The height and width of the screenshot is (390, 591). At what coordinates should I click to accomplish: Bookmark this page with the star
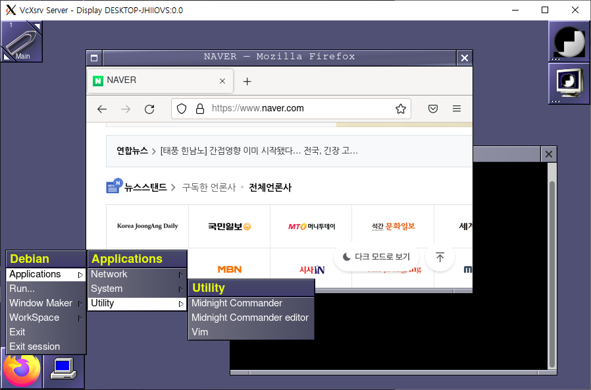(400, 109)
